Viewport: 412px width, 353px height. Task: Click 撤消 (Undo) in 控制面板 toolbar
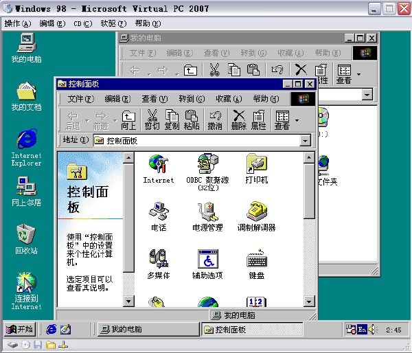tap(215, 120)
